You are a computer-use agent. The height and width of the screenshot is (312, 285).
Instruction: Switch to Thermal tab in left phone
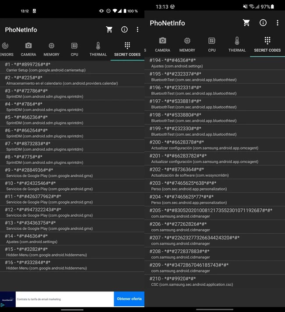click(98, 49)
